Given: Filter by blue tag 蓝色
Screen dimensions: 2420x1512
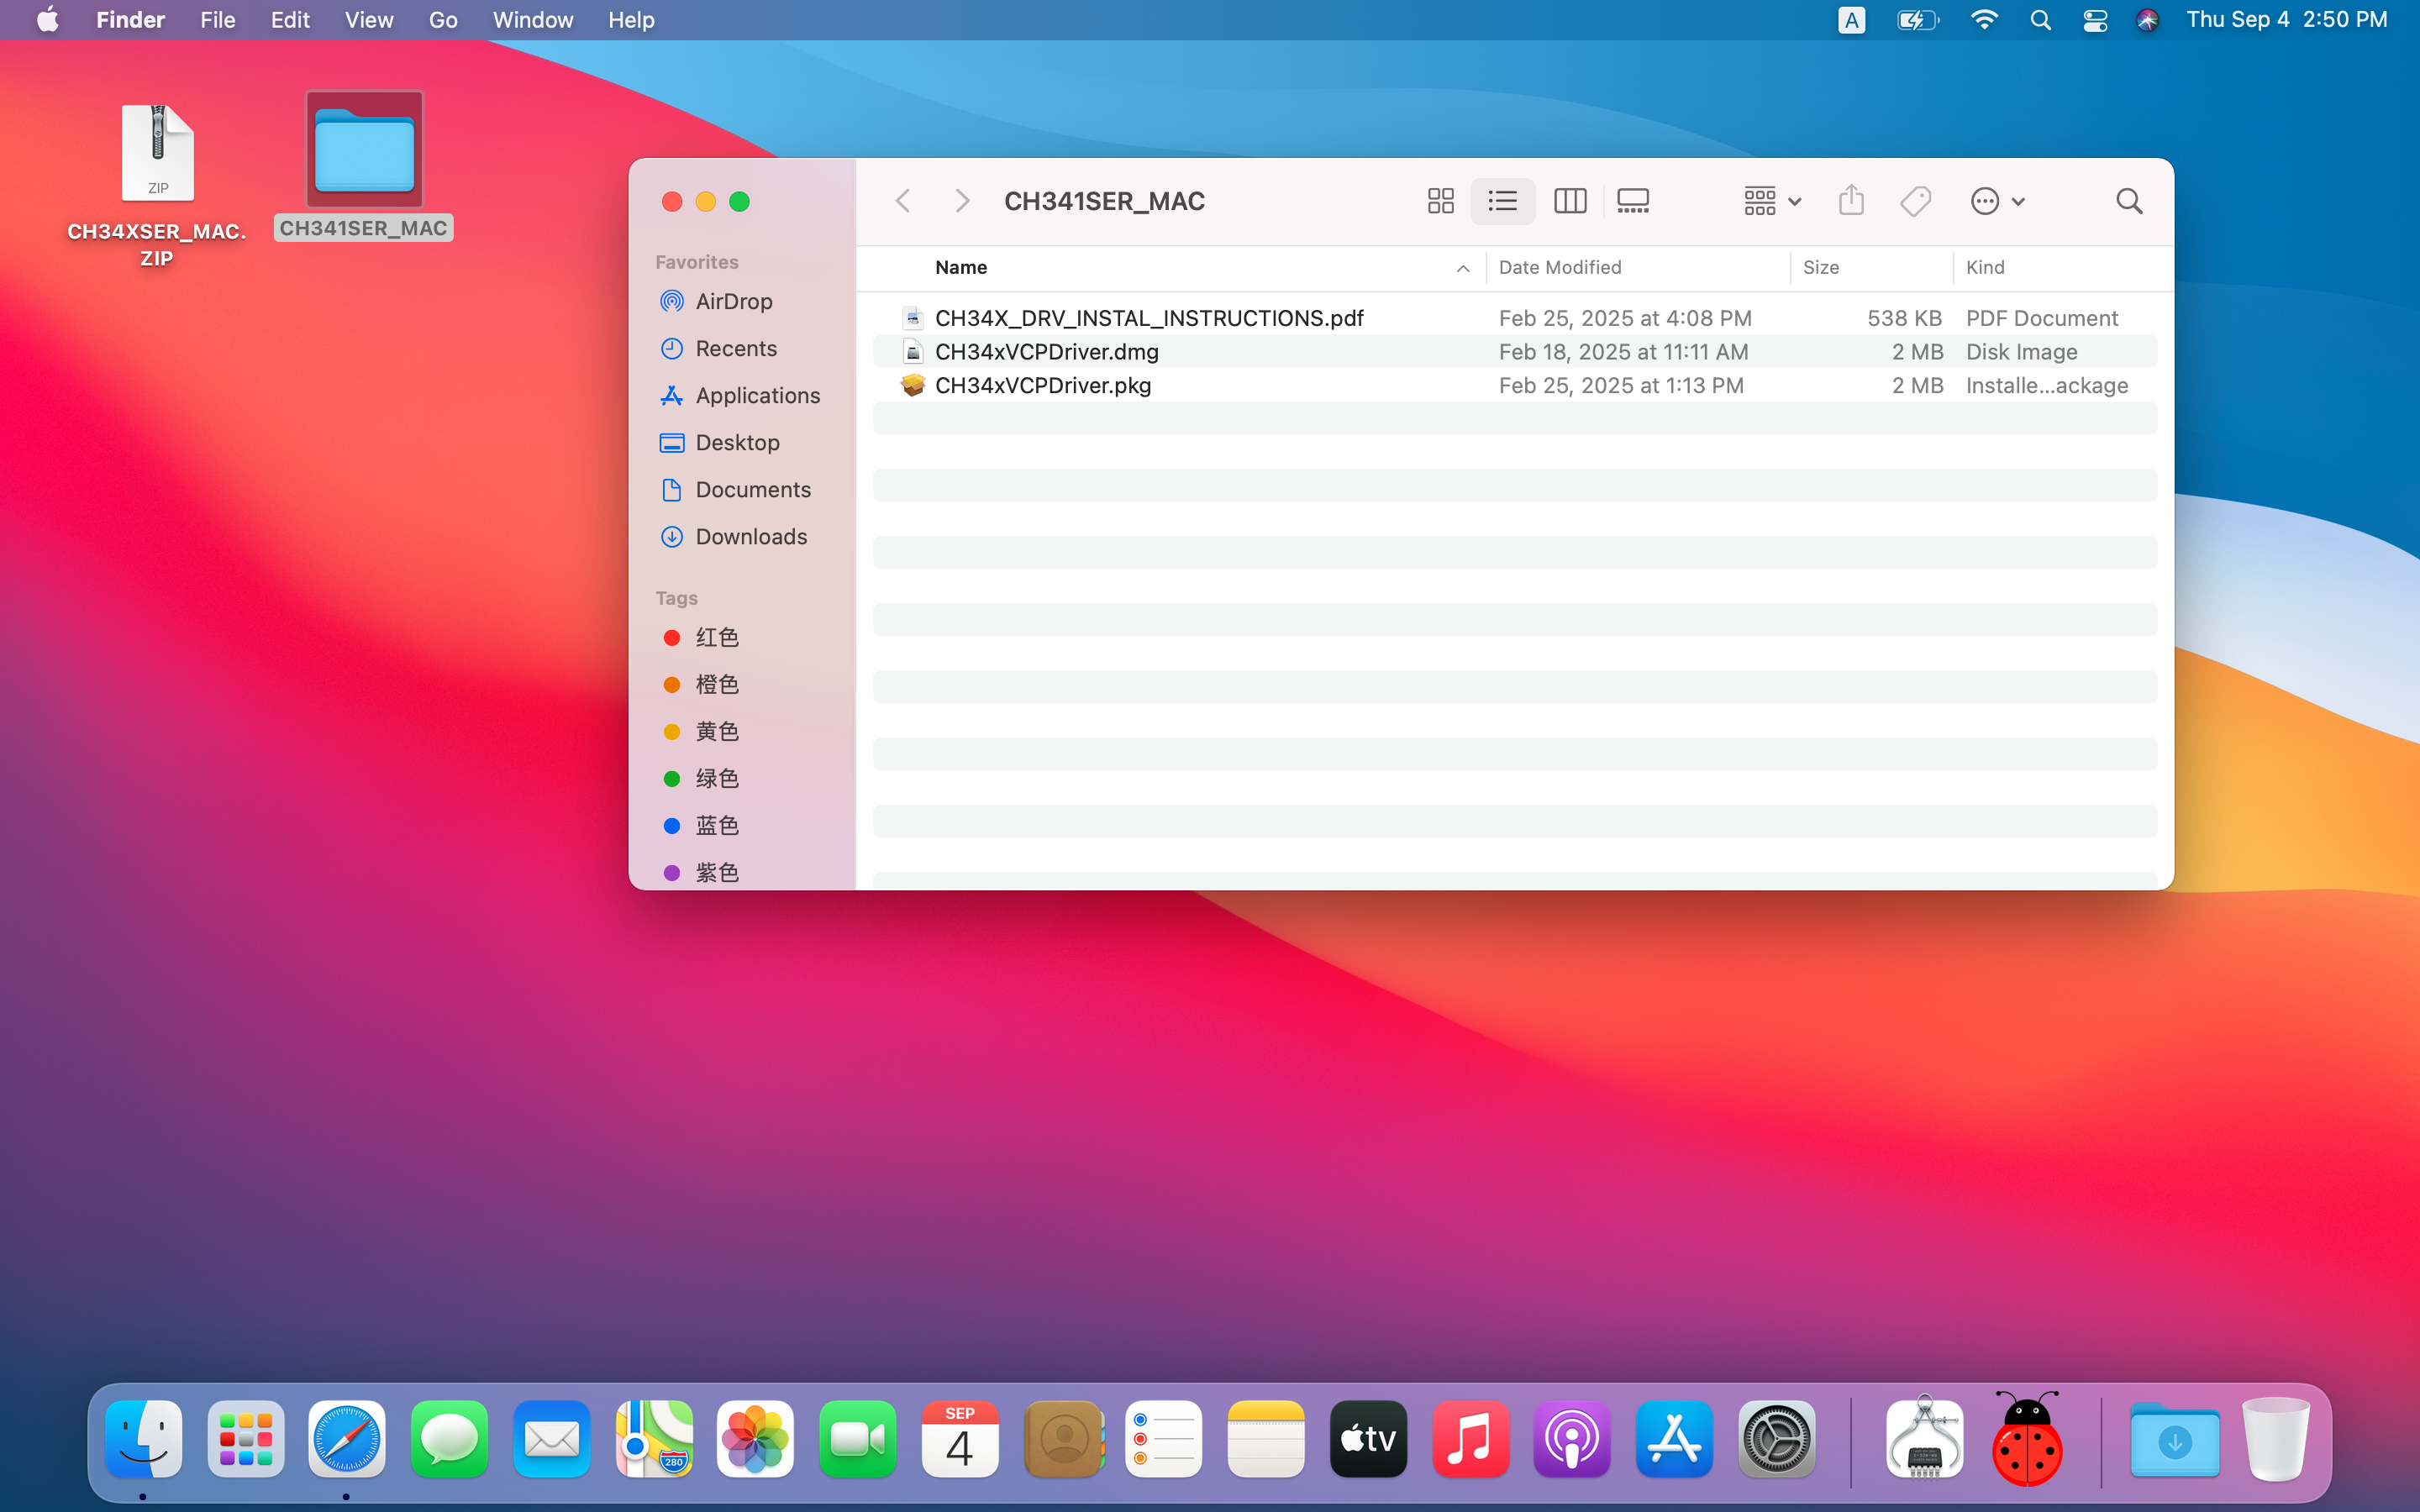Looking at the screenshot, I should (740, 825).
